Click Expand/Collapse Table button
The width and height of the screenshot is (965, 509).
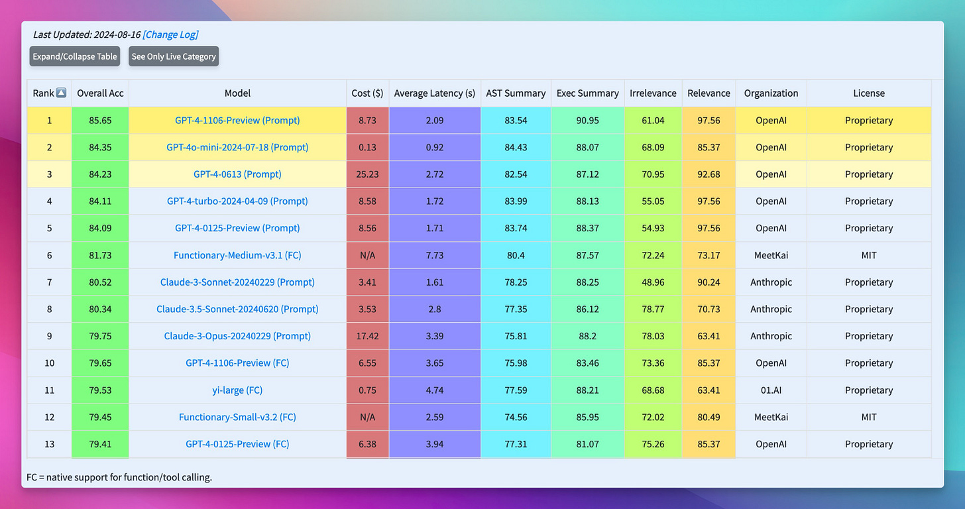(x=75, y=56)
